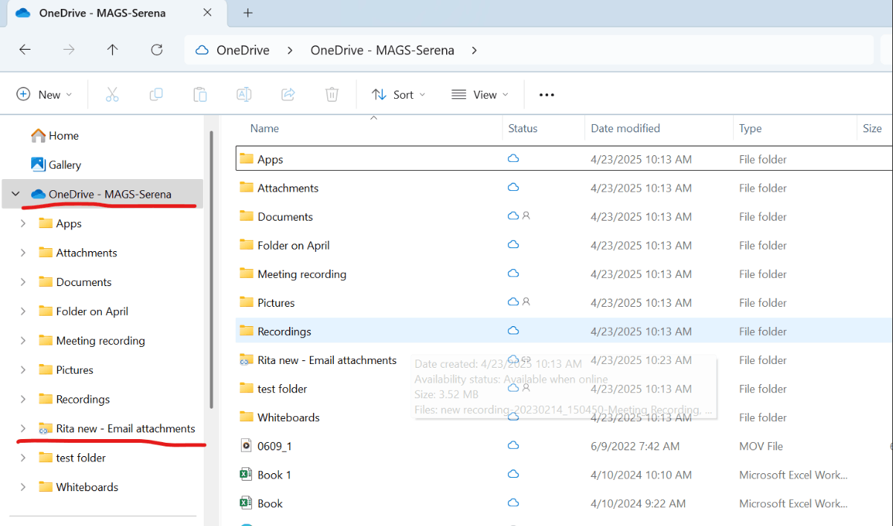Click the Paste icon
Image resolution: width=893 pixels, height=526 pixels.
click(x=199, y=94)
